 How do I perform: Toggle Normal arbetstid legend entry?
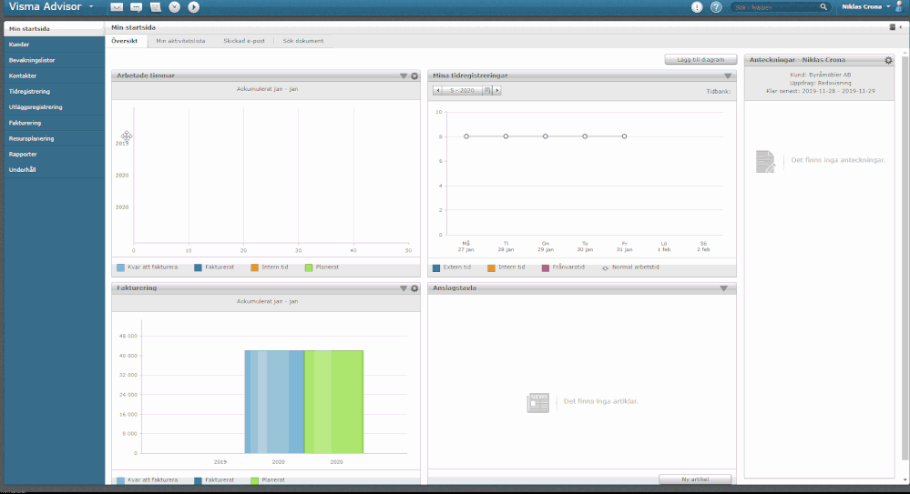click(630, 267)
